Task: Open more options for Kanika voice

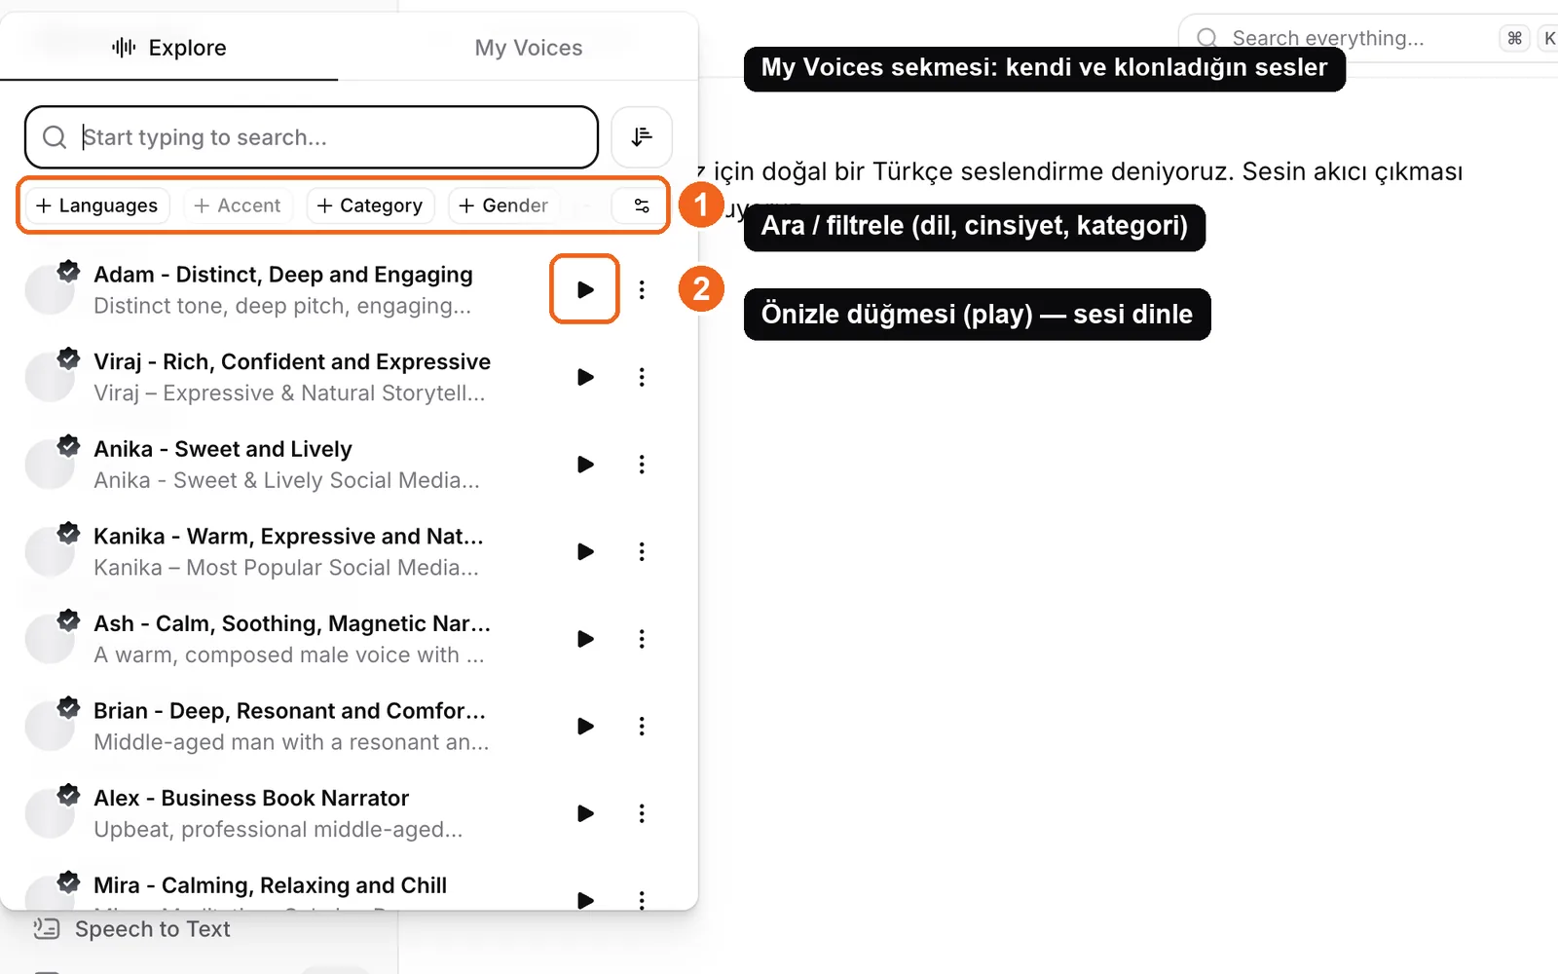Action: point(642,551)
